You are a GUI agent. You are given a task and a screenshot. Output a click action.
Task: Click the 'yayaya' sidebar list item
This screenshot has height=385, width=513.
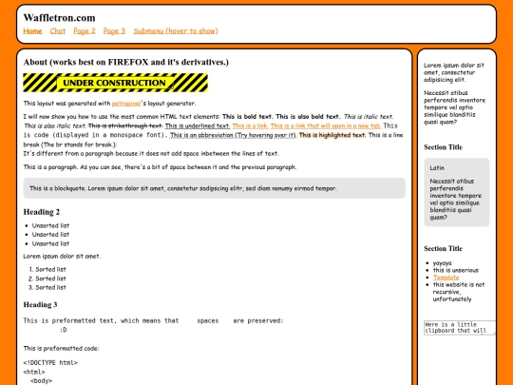point(443,263)
